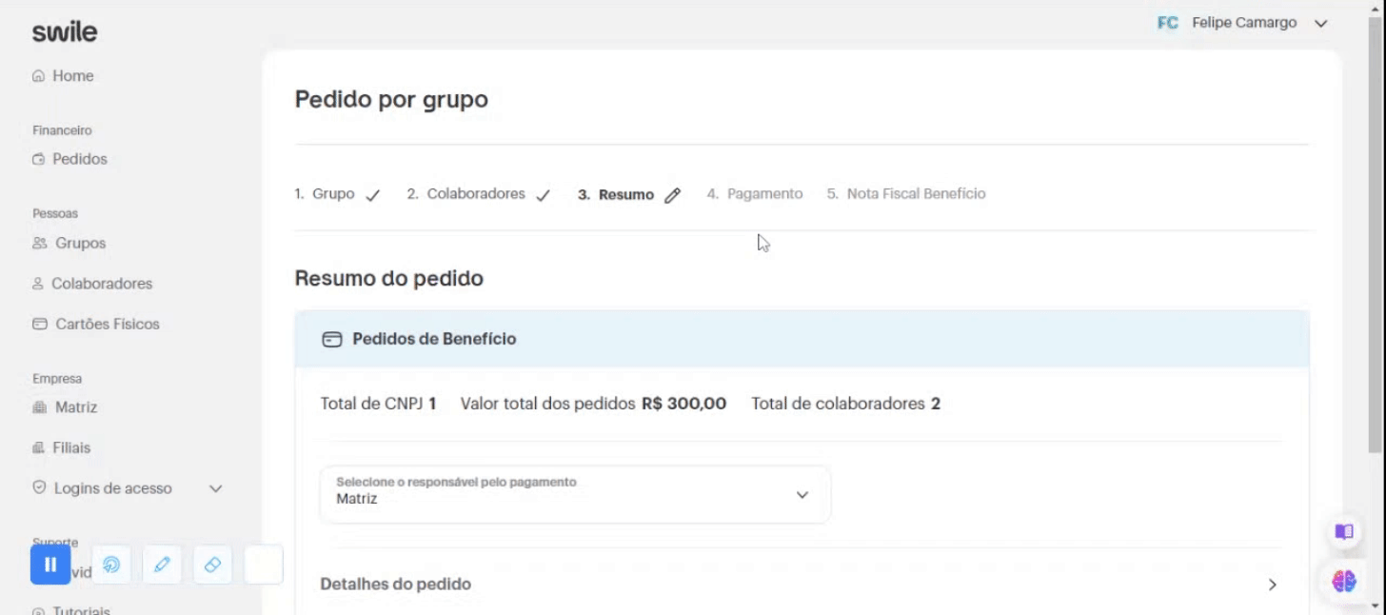Viewport: 1386px width, 615px height.
Task: Go to step 5 Nota Fiscal Benefício
Action: tap(906, 194)
